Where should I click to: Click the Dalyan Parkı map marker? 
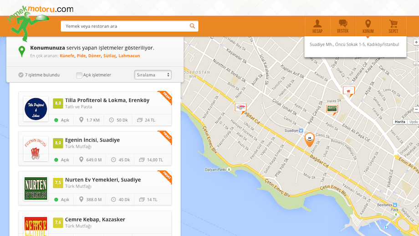pyautogui.click(x=229, y=169)
